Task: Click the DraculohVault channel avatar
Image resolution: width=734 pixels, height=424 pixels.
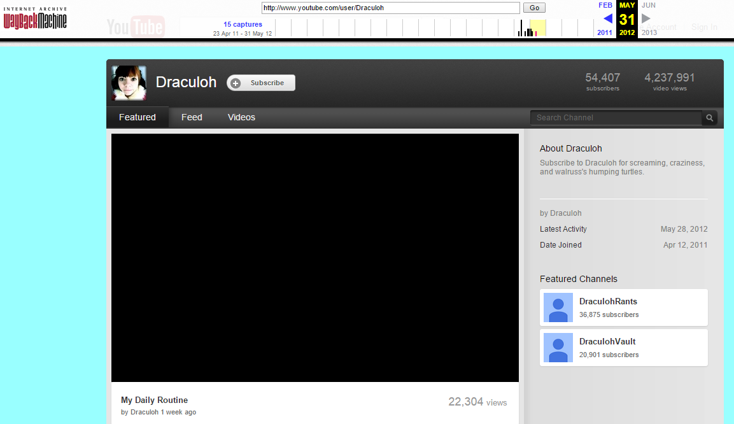Action: point(558,348)
